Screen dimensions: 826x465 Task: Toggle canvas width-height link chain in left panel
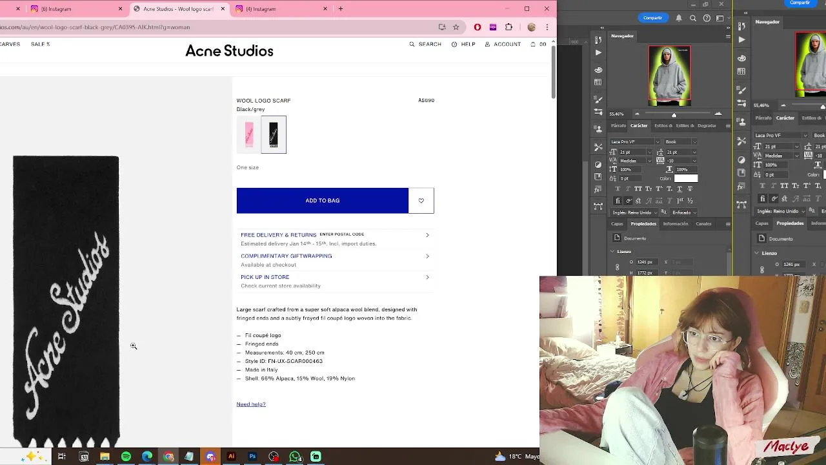[616, 267]
